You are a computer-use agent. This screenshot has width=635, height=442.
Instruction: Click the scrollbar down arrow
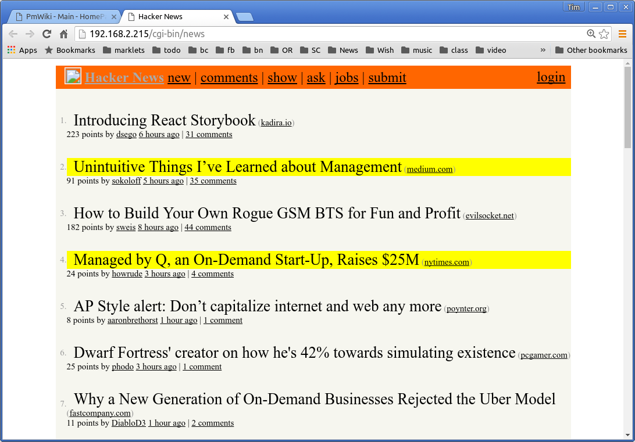point(627,435)
